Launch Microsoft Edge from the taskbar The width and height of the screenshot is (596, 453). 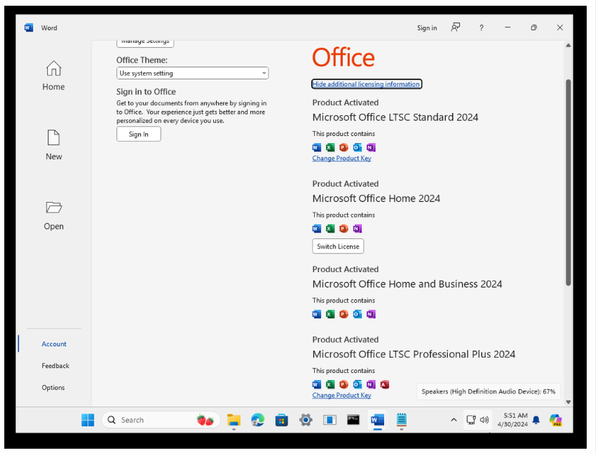coord(258,420)
